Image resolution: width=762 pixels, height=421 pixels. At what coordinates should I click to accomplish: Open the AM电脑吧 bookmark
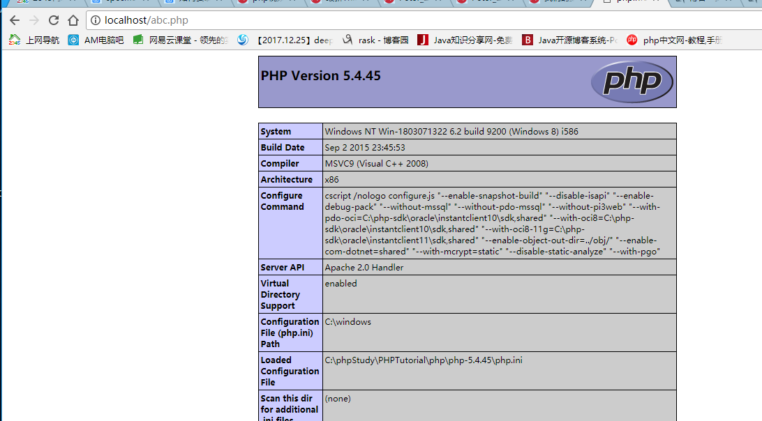click(96, 40)
